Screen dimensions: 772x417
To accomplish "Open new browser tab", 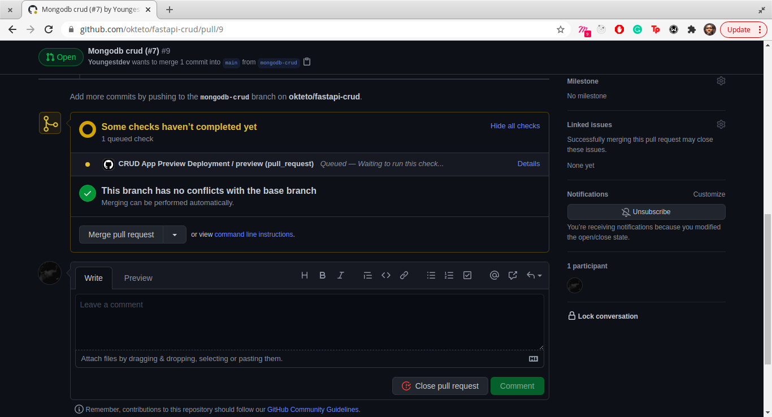I will (x=170, y=10).
